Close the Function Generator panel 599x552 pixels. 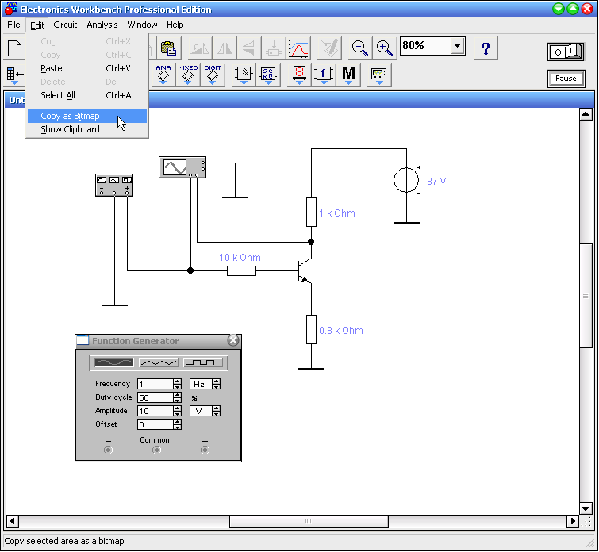233,340
